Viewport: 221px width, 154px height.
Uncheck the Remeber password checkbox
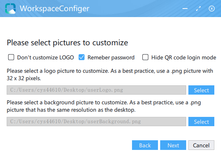[x=82, y=57]
